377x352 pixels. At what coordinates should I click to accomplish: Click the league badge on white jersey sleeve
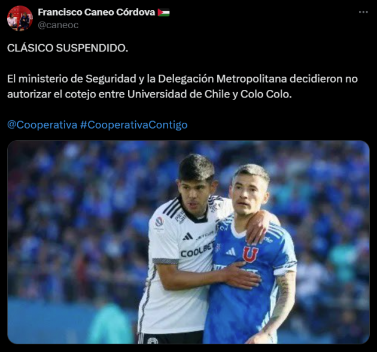159,221
